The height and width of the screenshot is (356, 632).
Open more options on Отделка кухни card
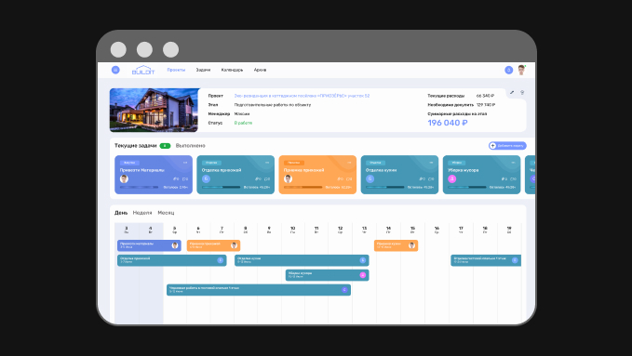[431, 163]
